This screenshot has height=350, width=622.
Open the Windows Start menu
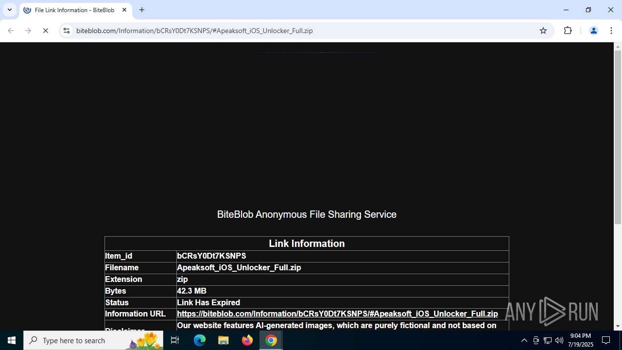pos(12,340)
